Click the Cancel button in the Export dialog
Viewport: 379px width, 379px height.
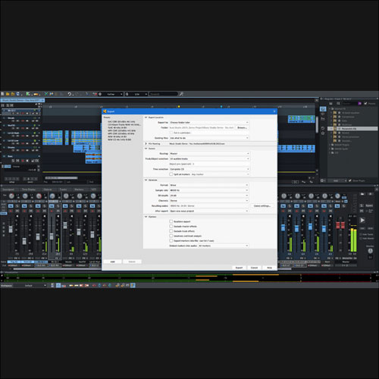254,268
